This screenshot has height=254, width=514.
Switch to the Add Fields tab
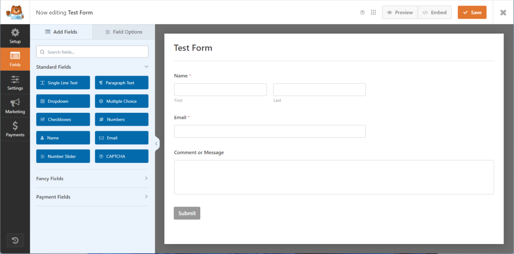(x=61, y=32)
